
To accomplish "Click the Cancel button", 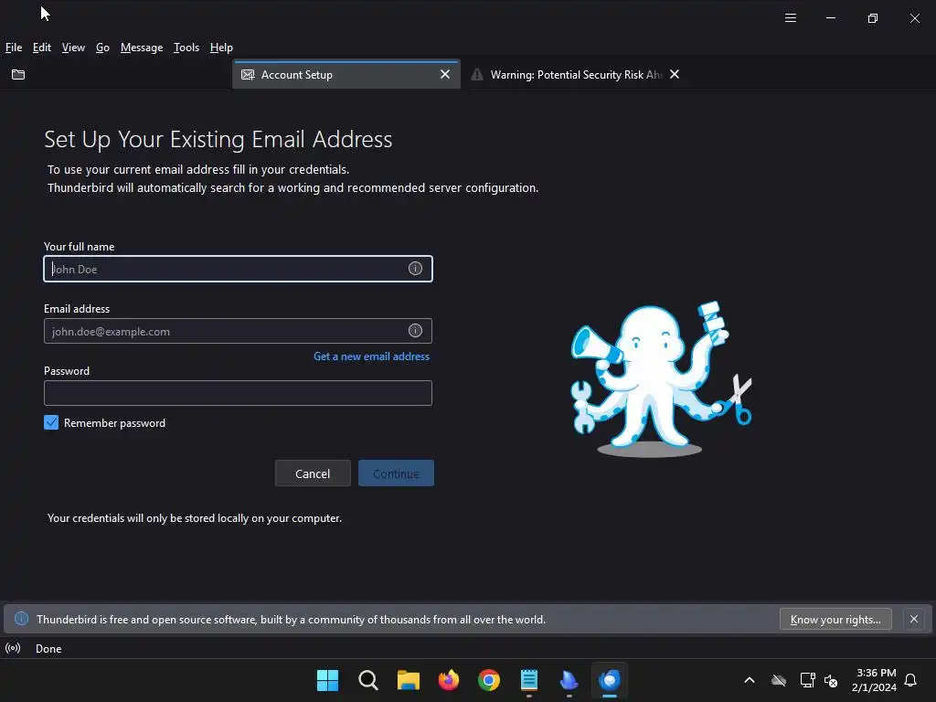I will click(x=313, y=473).
